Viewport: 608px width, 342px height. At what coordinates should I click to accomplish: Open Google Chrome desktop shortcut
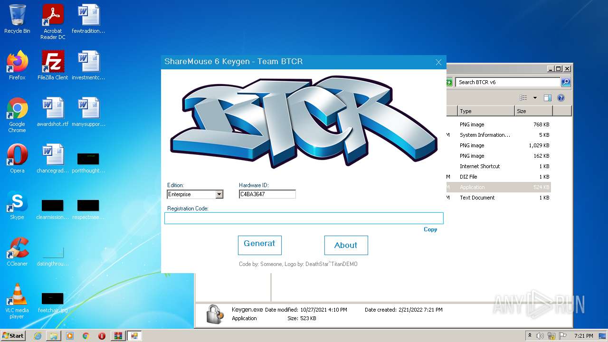17,115
